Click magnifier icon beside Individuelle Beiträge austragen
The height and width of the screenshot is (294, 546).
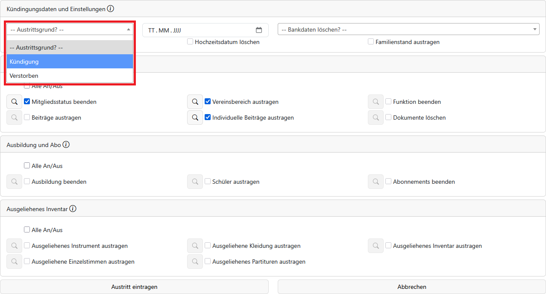point(195,118)
